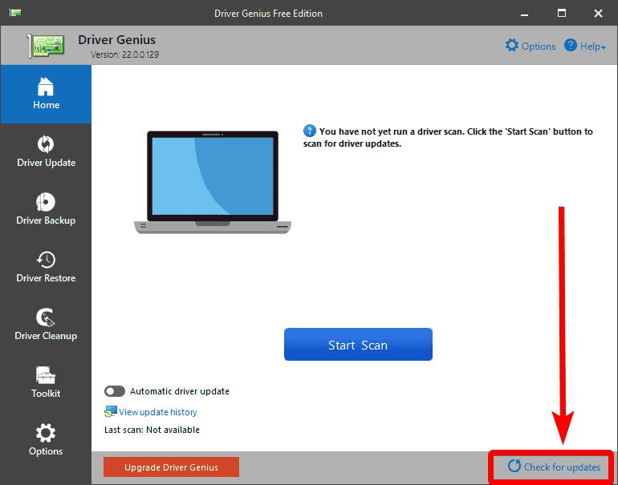This screenshot has height=485, width=618.
Task: Click the Driver Genius circuit board logo
Action: pyautogui.click(x=46, y=46)
